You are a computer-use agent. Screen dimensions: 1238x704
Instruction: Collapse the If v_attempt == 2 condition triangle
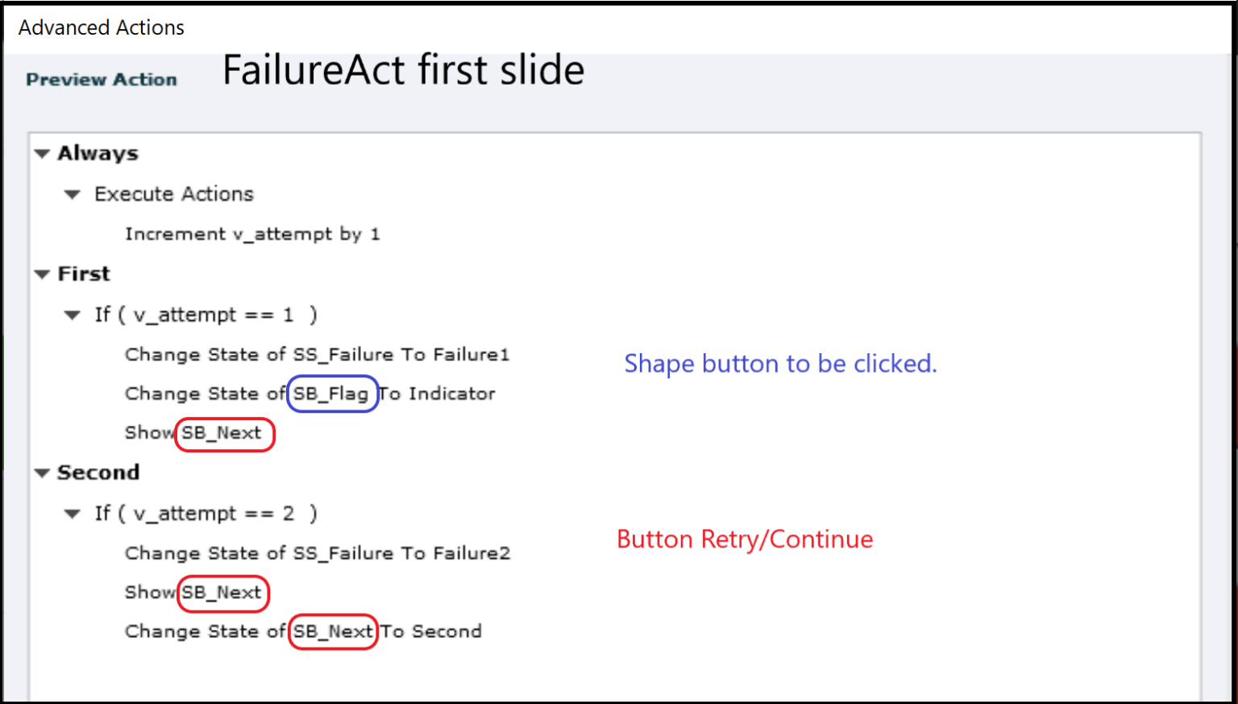[72, 514]
